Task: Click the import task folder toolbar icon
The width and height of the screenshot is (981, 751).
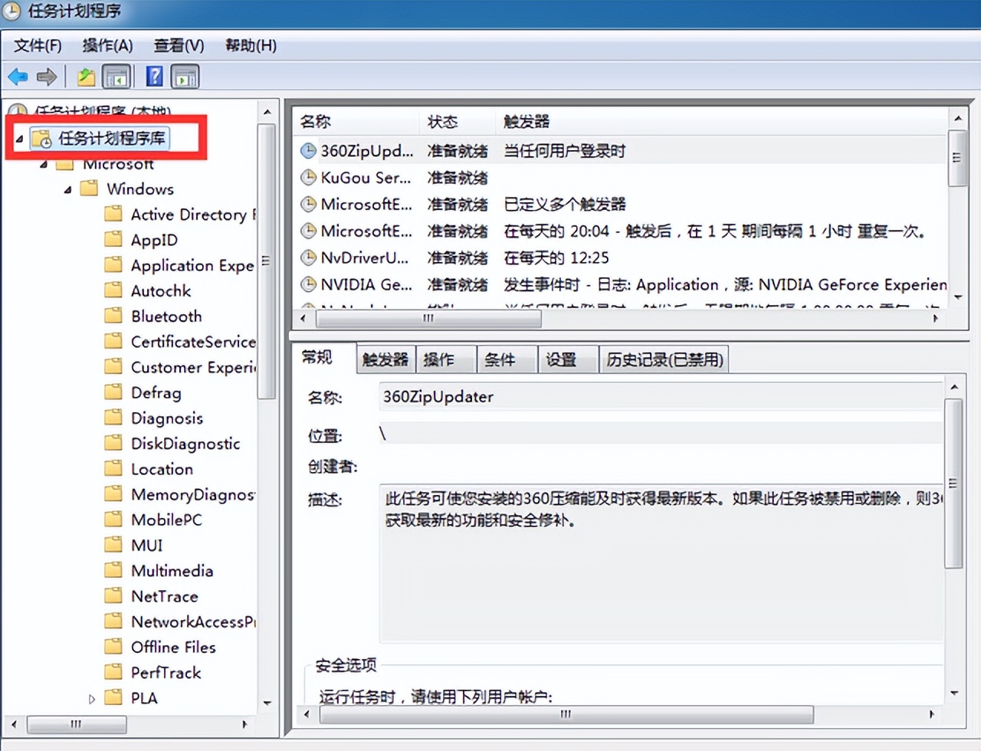Action: point(85,76)
